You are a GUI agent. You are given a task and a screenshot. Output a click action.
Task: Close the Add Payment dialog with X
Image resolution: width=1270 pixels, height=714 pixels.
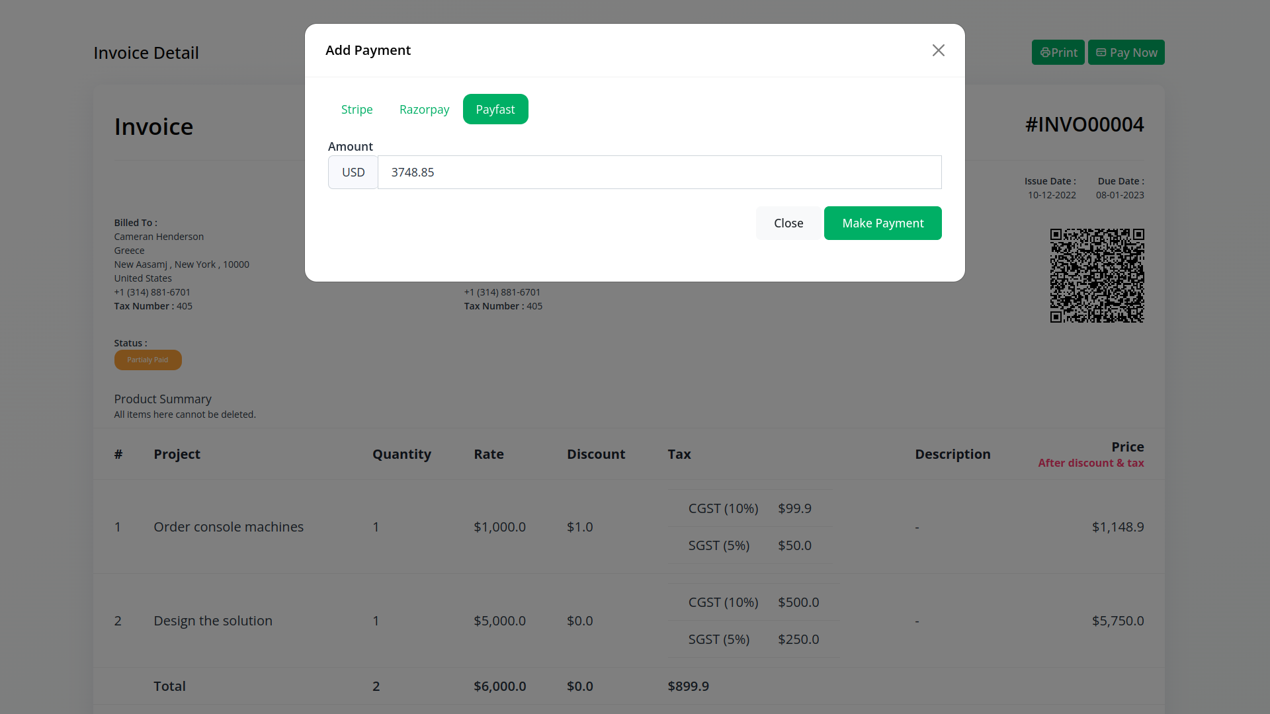tap(938, 50)
